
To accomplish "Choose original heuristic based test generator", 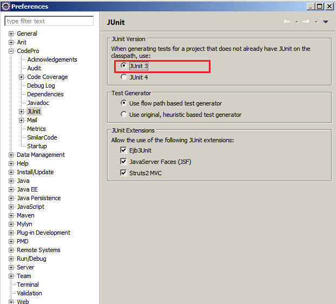I will pyautogui.click(x=124, y=114).
